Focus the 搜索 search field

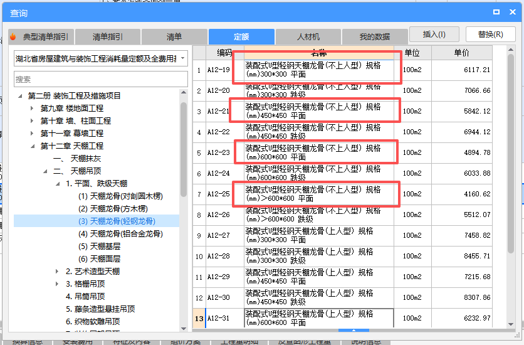(x=100, y=79)
